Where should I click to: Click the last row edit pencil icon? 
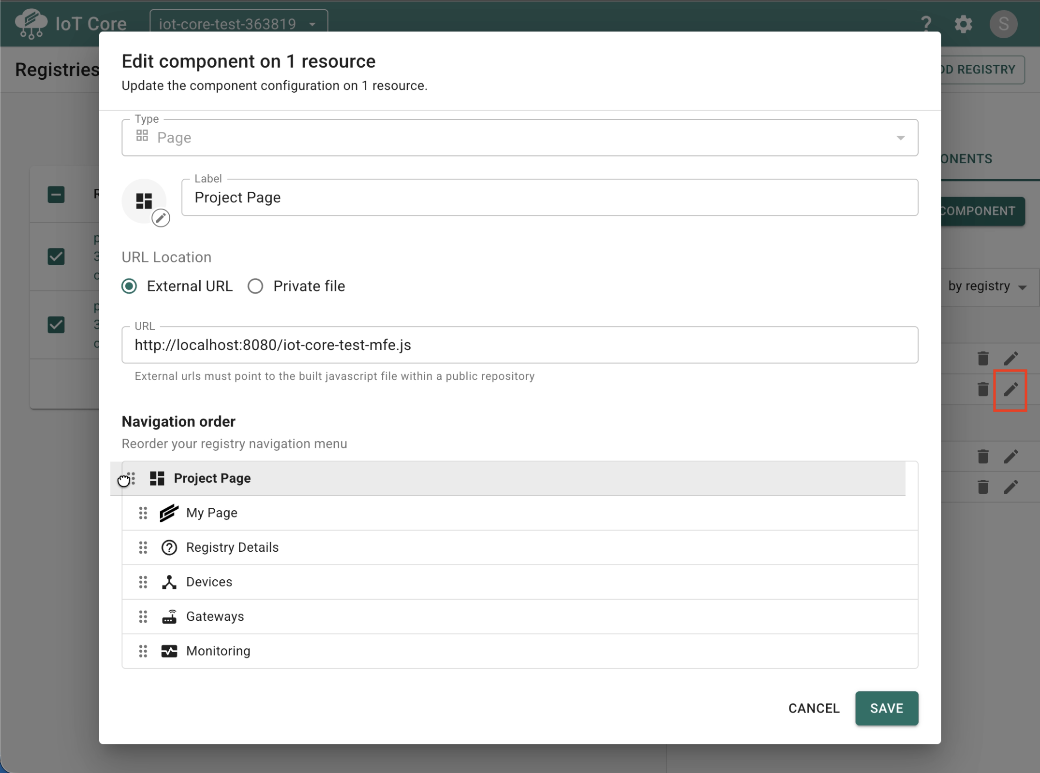click(x=1010, y=487)
